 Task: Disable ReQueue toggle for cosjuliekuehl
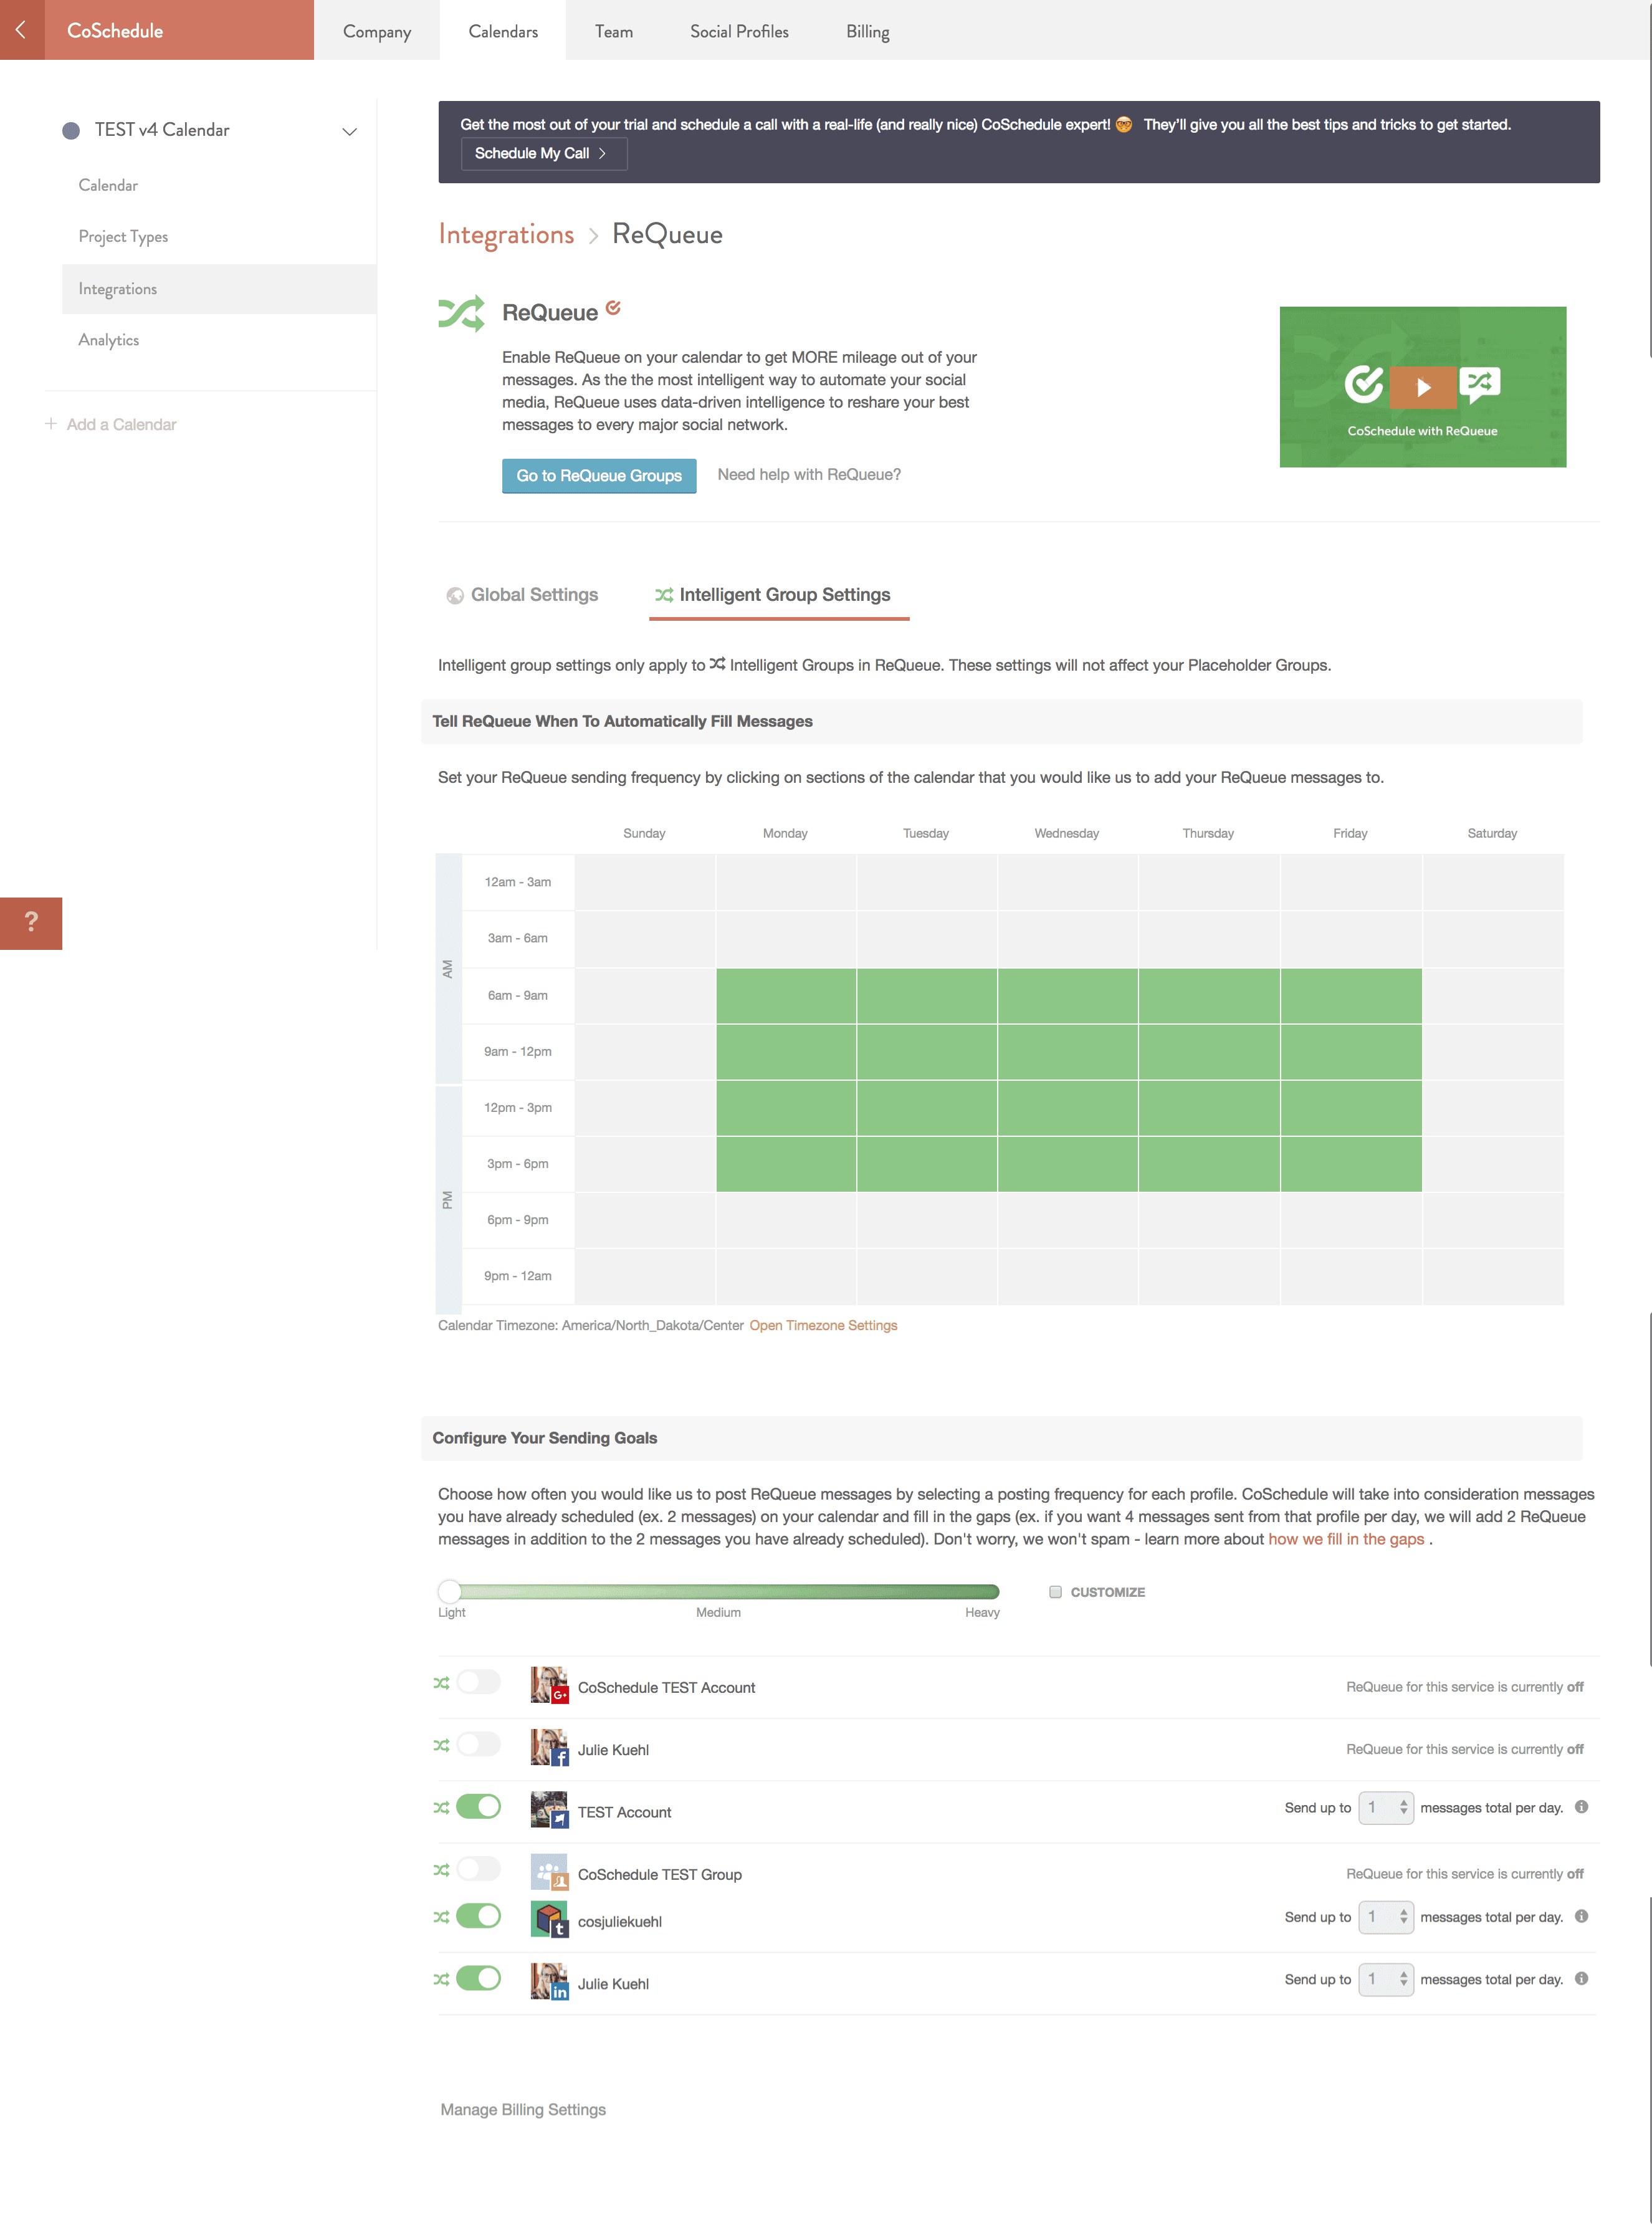coord(478,1916)
